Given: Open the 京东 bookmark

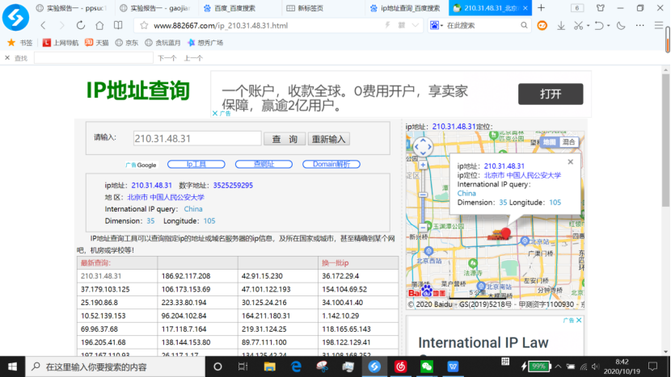Looking at the screenshot, I should [127, 43].
